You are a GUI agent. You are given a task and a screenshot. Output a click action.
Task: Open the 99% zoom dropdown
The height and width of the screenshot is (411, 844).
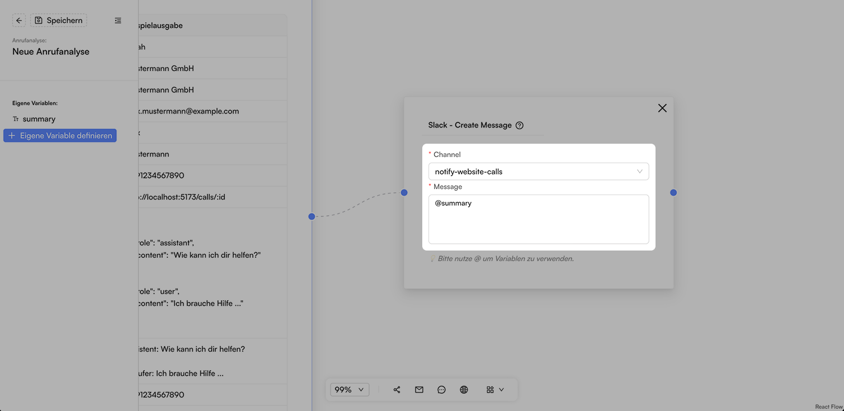pyautogui.click(x=350, y=390)
